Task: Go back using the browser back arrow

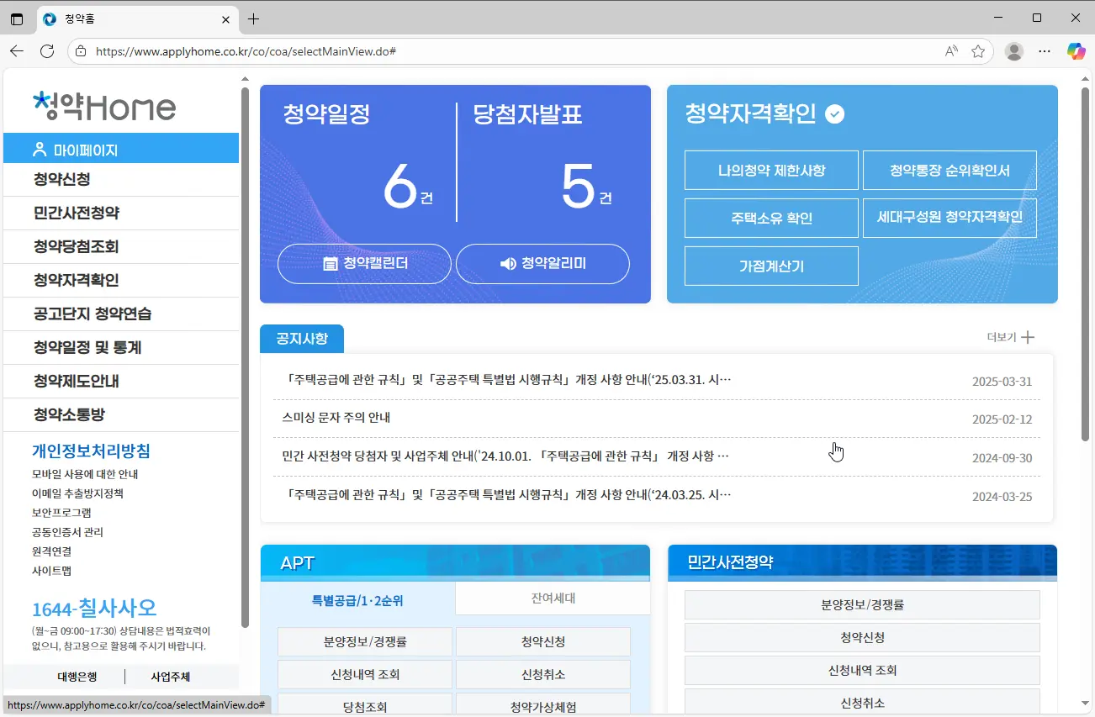Action: [17, 50]
